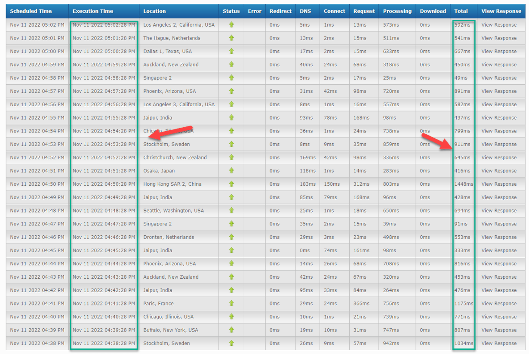The height and width of the screenshot is (354, 529).
Task: Open View Response for Osaka, Japan row
Action: point(499,171)
